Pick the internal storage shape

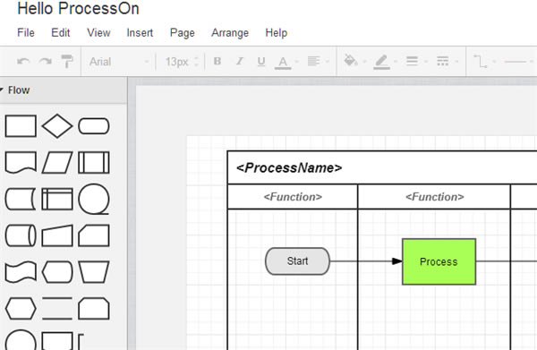(57, 199)
